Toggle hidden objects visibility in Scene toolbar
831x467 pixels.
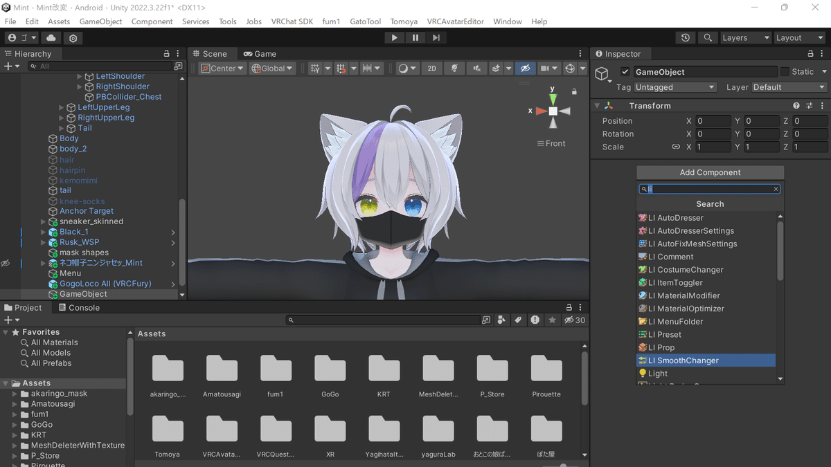coord(525,68)
